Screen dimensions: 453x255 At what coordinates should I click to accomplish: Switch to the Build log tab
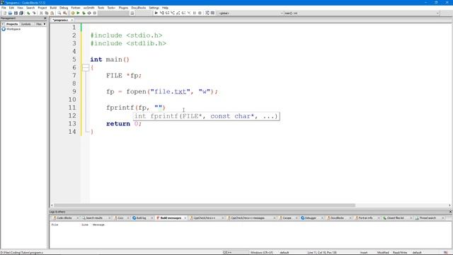click(x=141, y=218)
